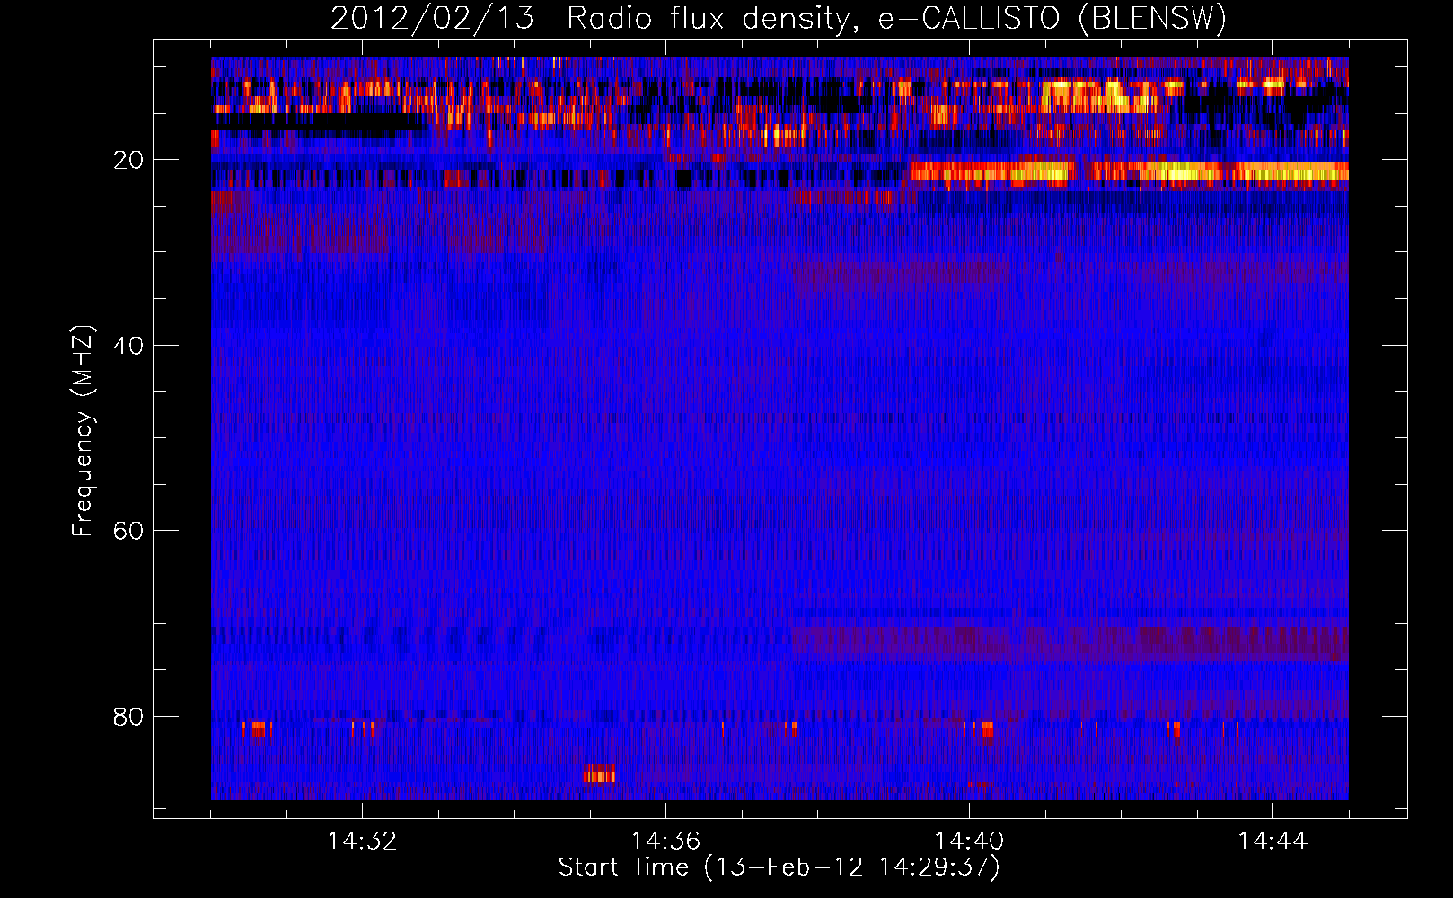Click the 60 MHz frequency tick label
The width and height of the screenshot is (1453, 898).
(x=129, y=531)
